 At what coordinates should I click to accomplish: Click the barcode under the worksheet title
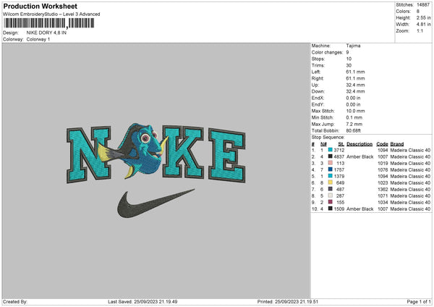pyautogui.click(x=49, y=23)
